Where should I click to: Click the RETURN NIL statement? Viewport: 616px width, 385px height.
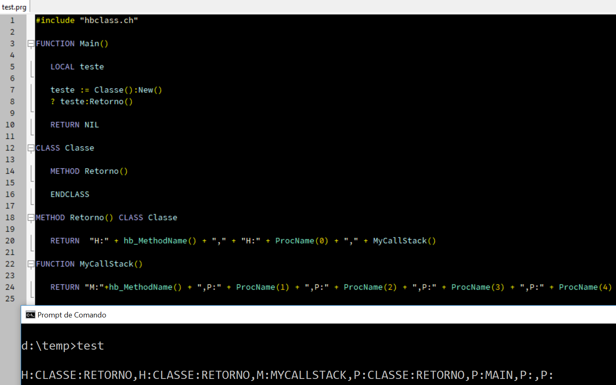(x=75, y=125)
